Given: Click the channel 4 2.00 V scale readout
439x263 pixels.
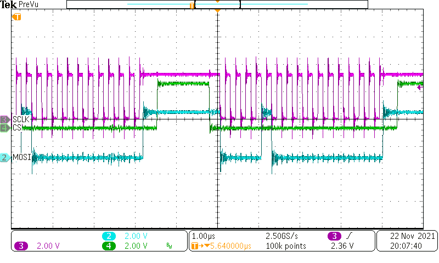Looking at the screenshot, I should [136, 246].
